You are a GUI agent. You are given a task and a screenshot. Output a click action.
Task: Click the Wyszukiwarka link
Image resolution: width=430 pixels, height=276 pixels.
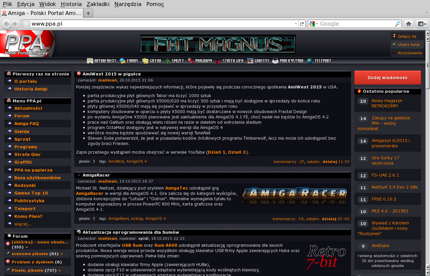[410, 53]
